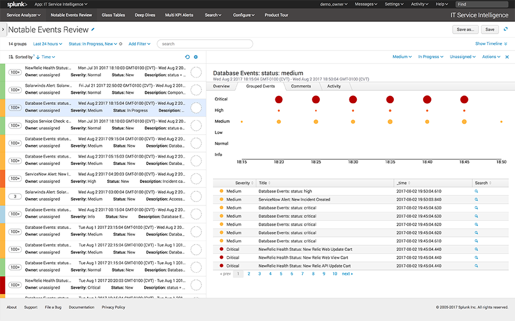Click the Save as... button

(x=465, y=30)
